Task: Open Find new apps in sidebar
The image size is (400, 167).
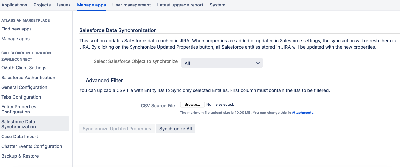Action: pos(17,29)
